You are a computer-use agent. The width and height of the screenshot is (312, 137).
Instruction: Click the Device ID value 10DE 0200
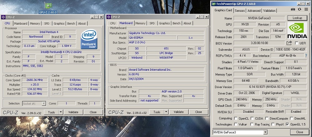(290, 50)
